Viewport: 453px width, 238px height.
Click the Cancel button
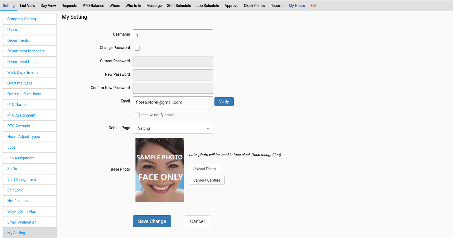(x=197, y=221)
